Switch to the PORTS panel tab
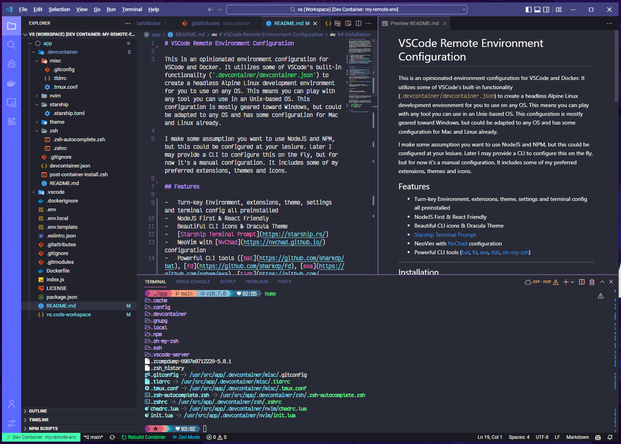The image size is (621, 444). click(285, 282)
